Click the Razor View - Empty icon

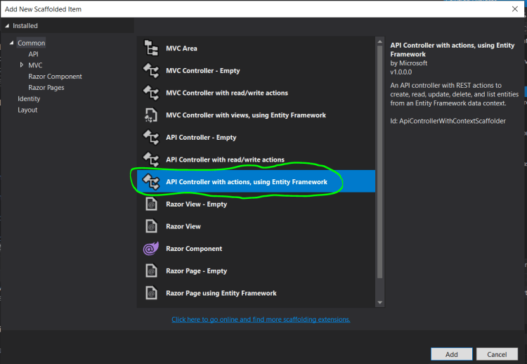pos(151,204)
